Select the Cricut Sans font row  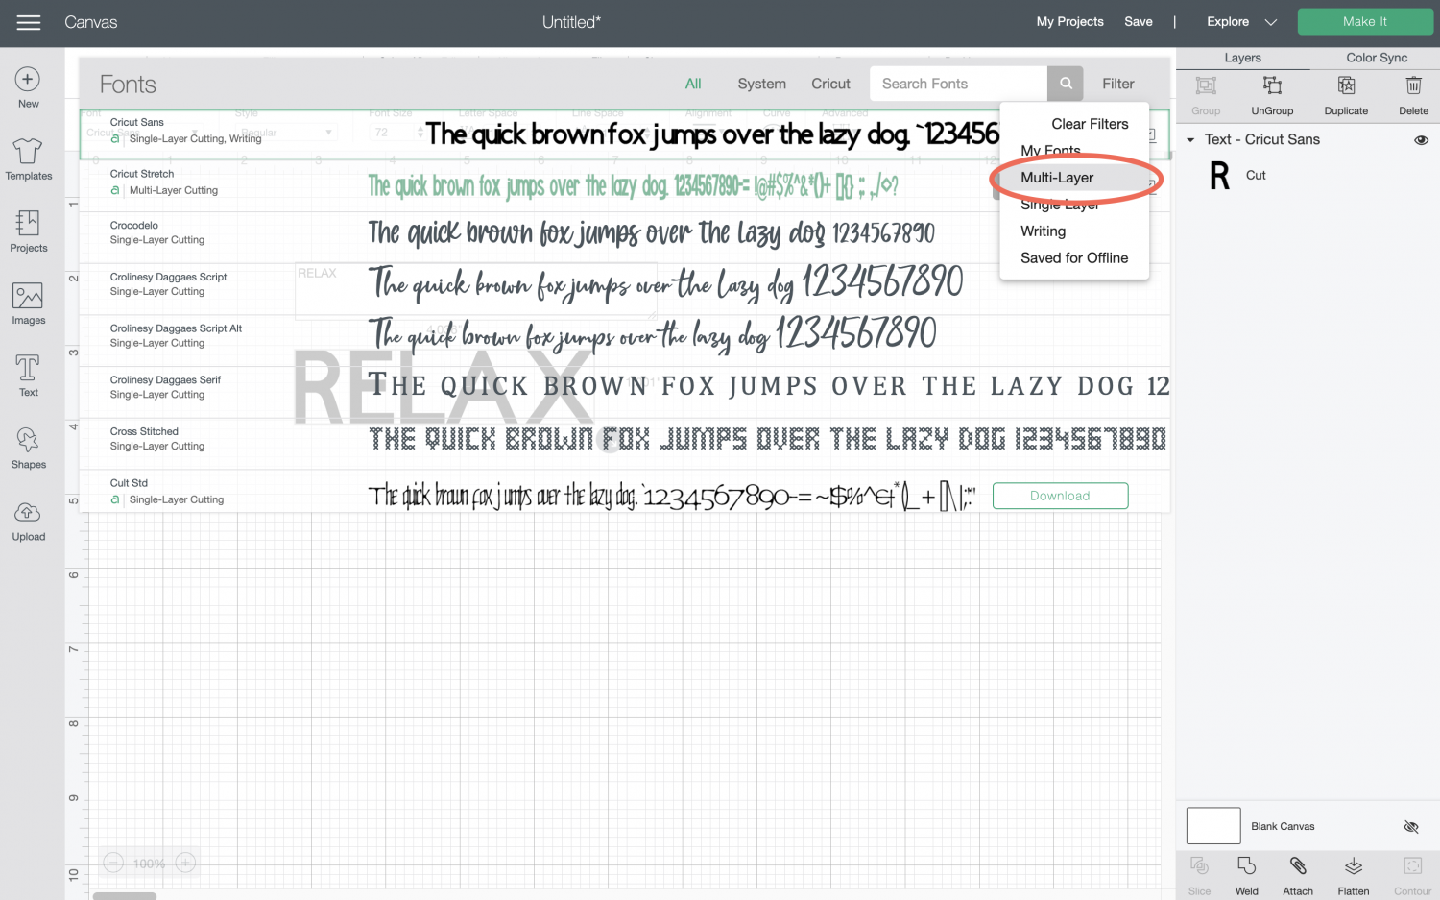624,134
